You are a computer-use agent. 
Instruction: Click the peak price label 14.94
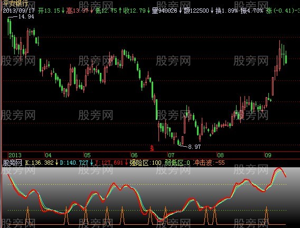coord(26,17)
